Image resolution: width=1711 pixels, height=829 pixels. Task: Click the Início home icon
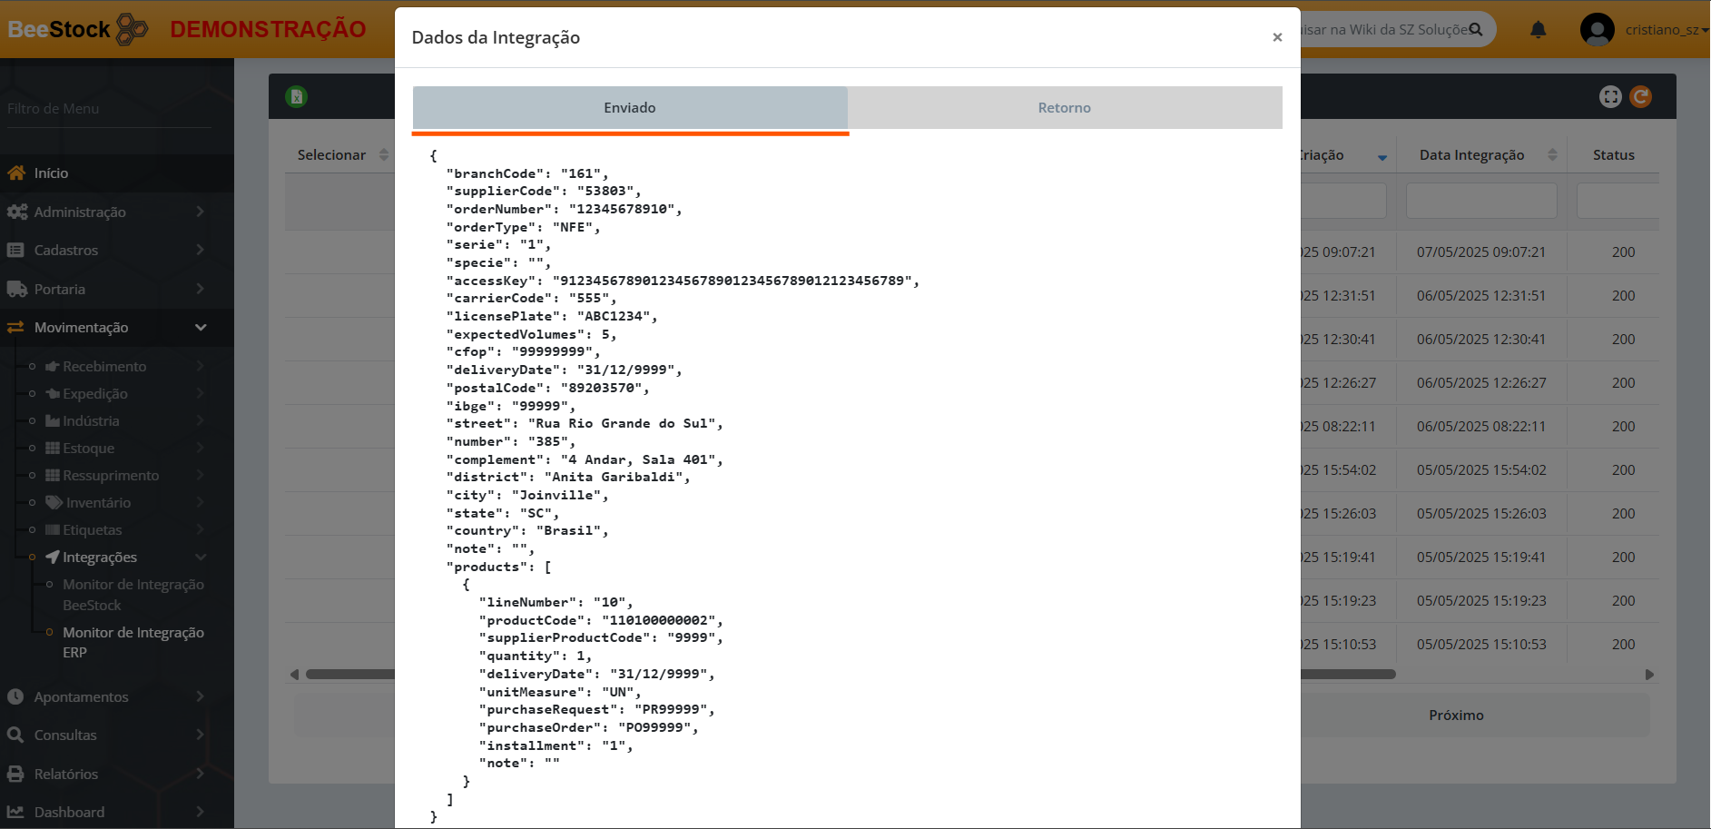tap(16, 173)
